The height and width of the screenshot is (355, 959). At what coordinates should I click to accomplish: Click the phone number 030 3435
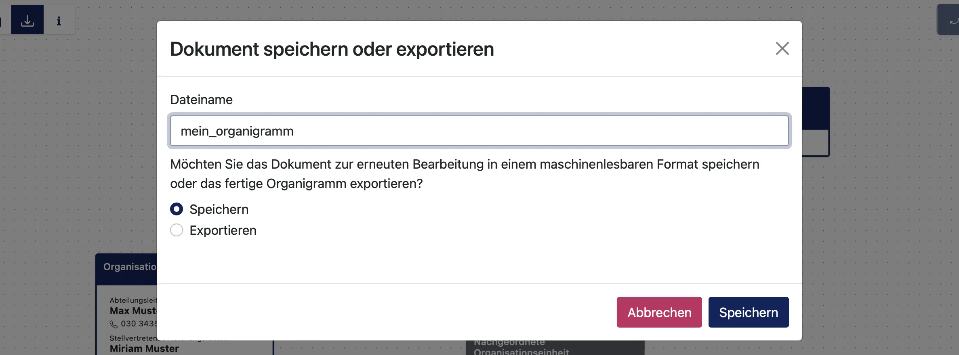click(139, 324)
